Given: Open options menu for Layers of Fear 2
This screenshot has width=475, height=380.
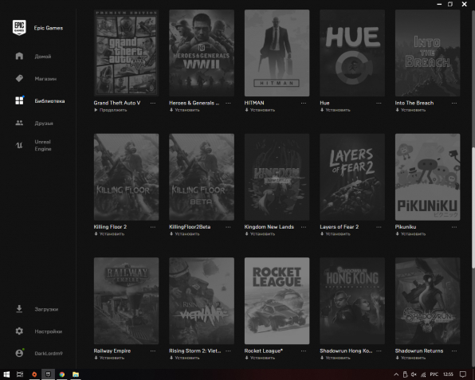Looking at the screenshot, I should coord(379,227).
